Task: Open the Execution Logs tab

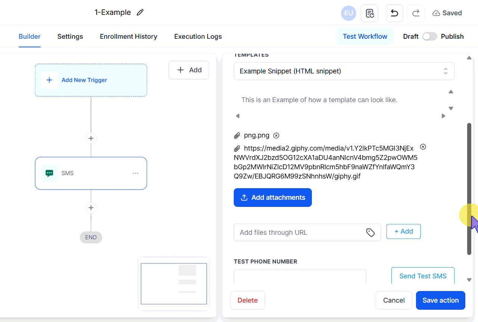Action: click(x=198, y=37)
